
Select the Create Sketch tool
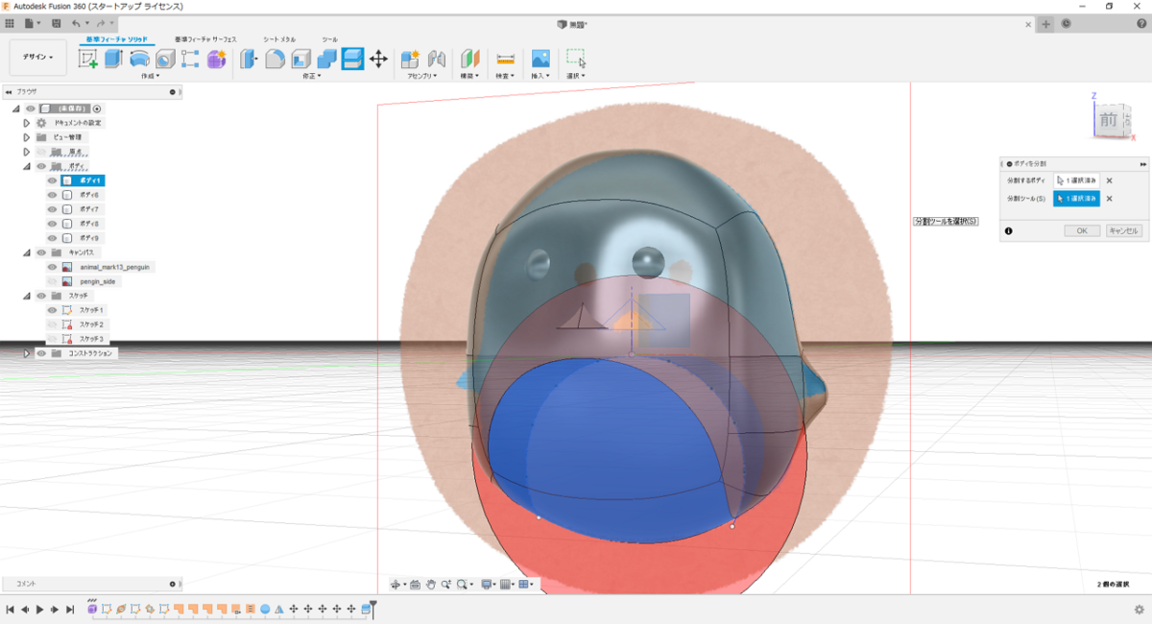[88, 59]
